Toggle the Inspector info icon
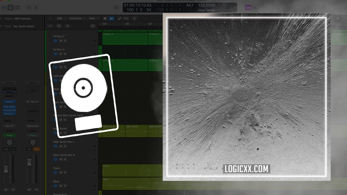This screenshot has width=347, height=195. pos(11,8)
